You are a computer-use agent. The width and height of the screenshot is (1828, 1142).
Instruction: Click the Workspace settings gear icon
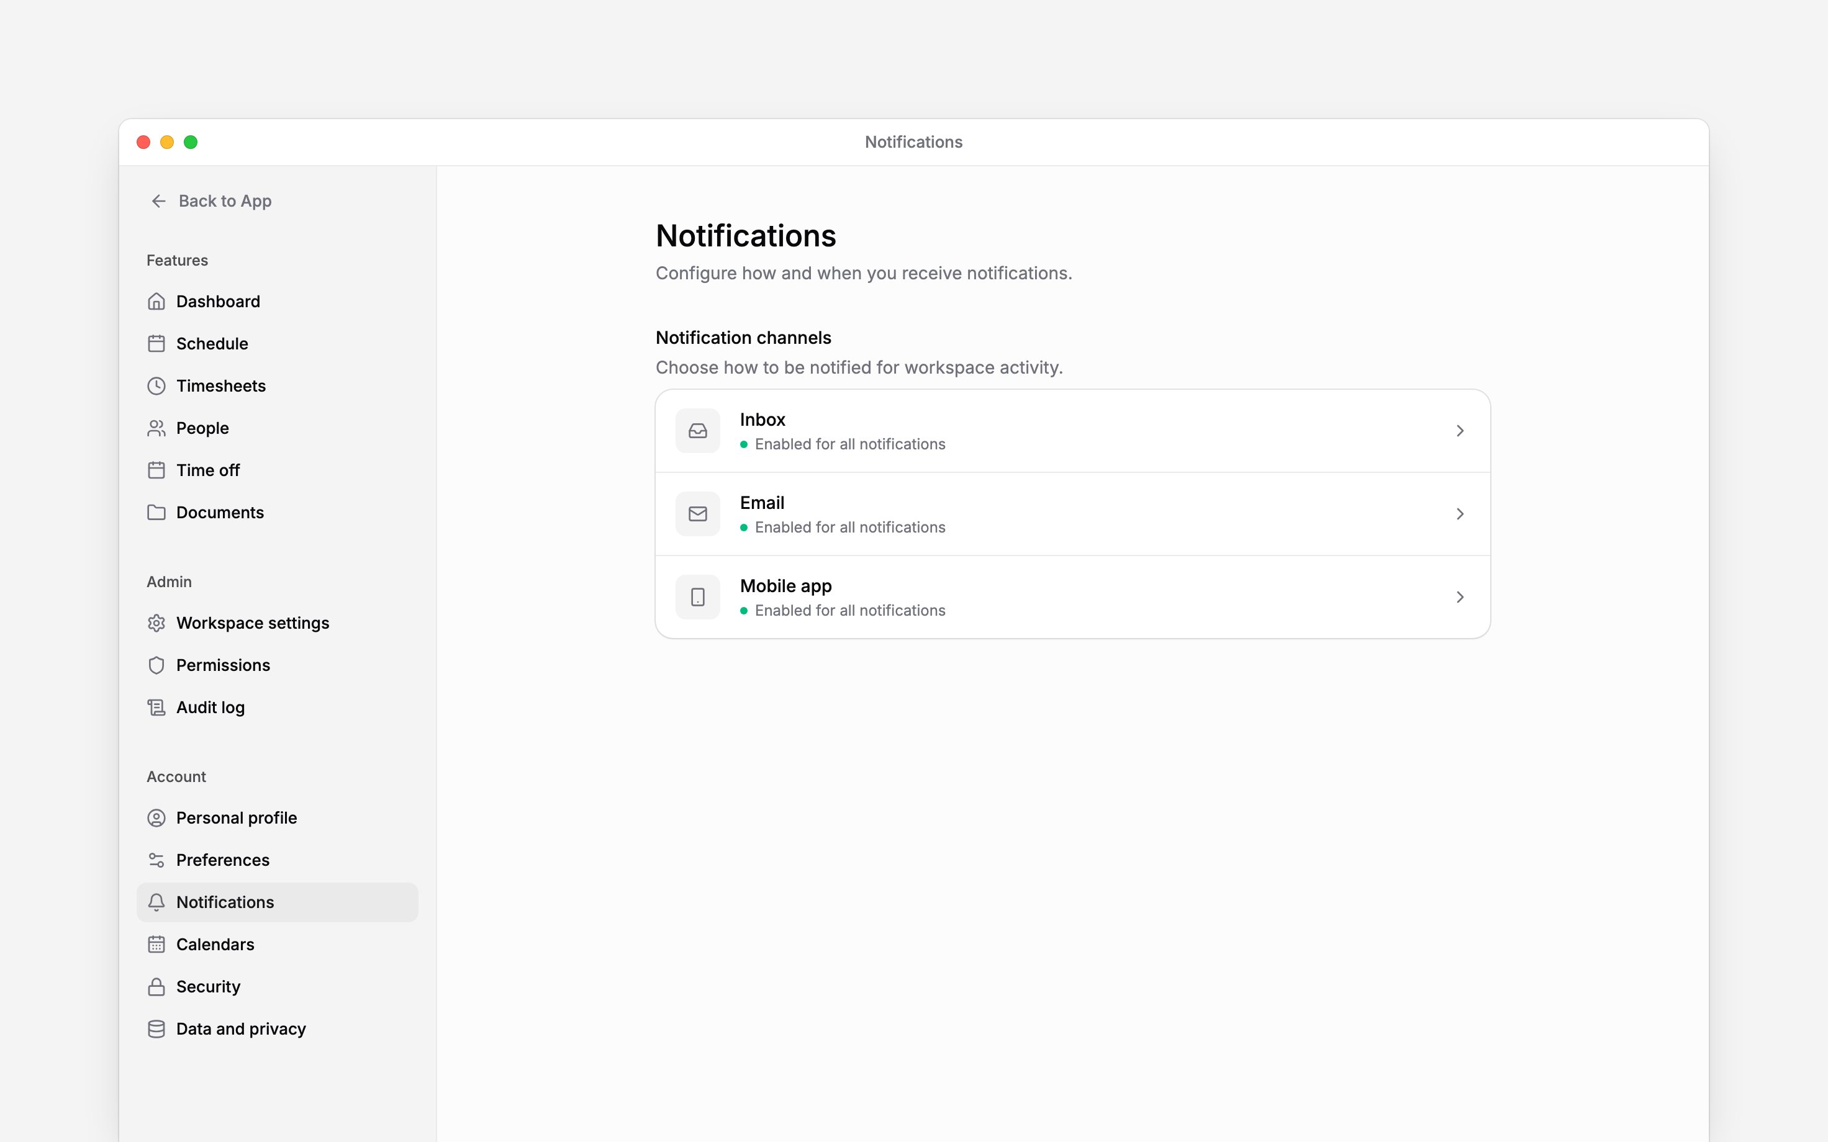156,623
